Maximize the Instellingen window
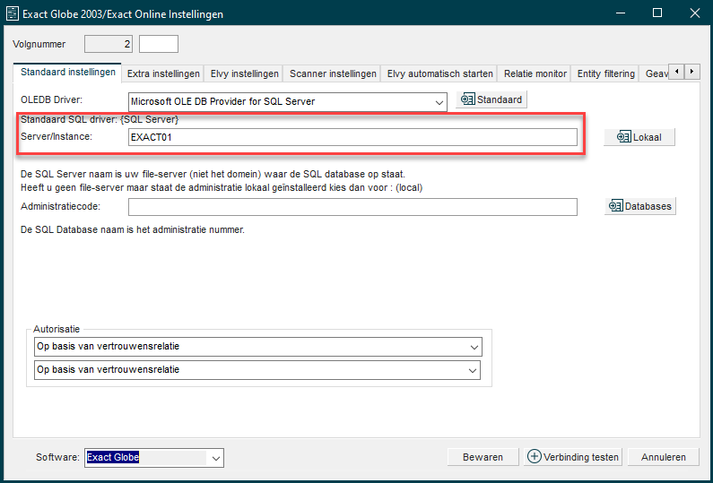 click(657, 13)
